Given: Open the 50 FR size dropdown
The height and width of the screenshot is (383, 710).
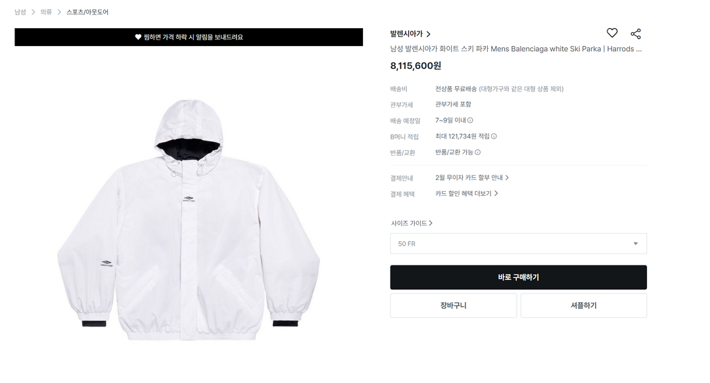Looking at the screenshot, I should pos(518,244).
